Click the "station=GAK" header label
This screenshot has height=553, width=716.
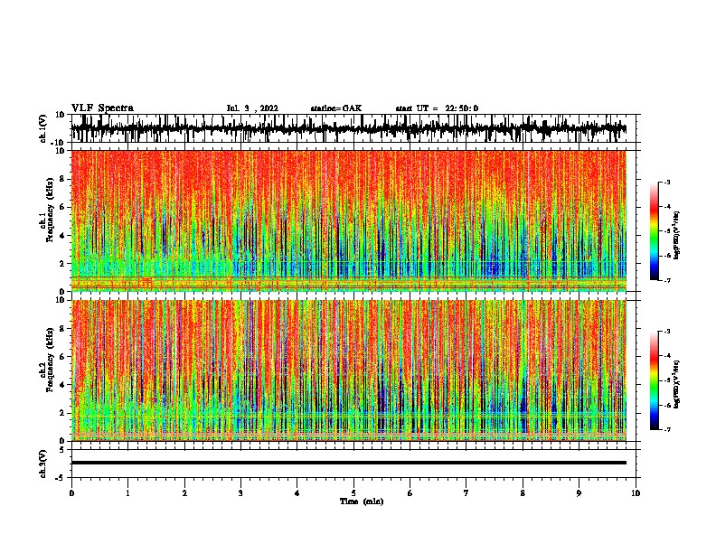[x=336, y=108]
